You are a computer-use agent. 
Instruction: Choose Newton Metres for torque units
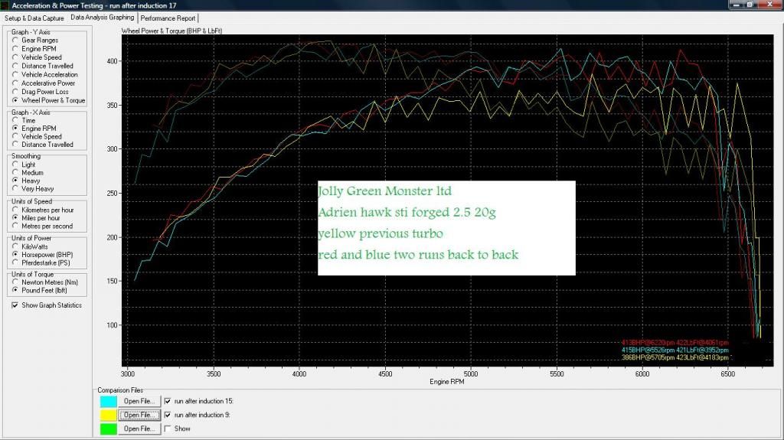(15, 282)
